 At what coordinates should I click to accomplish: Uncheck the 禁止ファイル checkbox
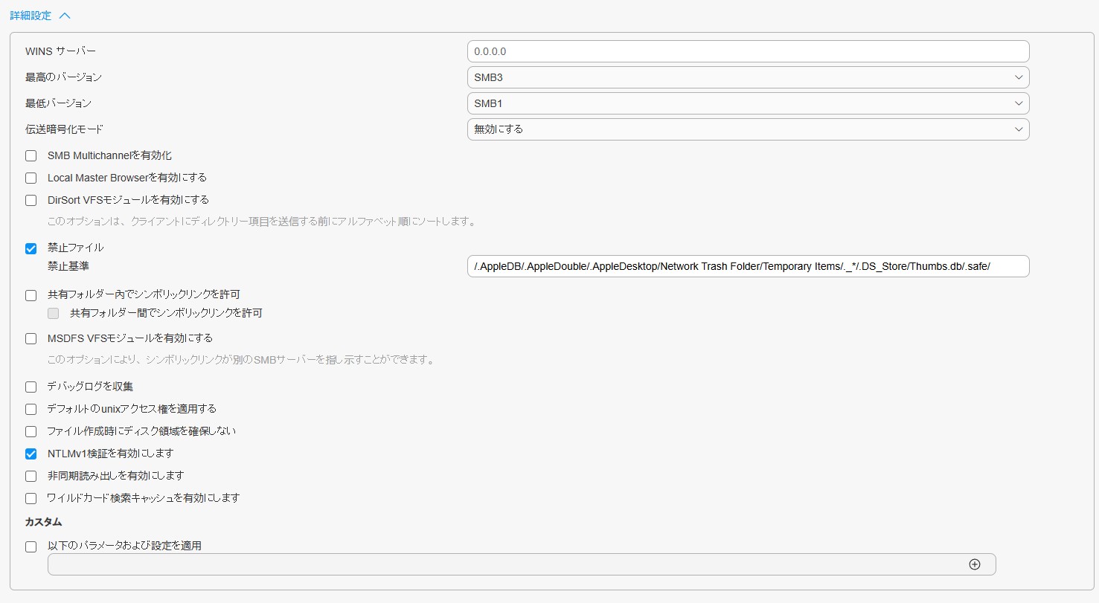click(31, 248)
